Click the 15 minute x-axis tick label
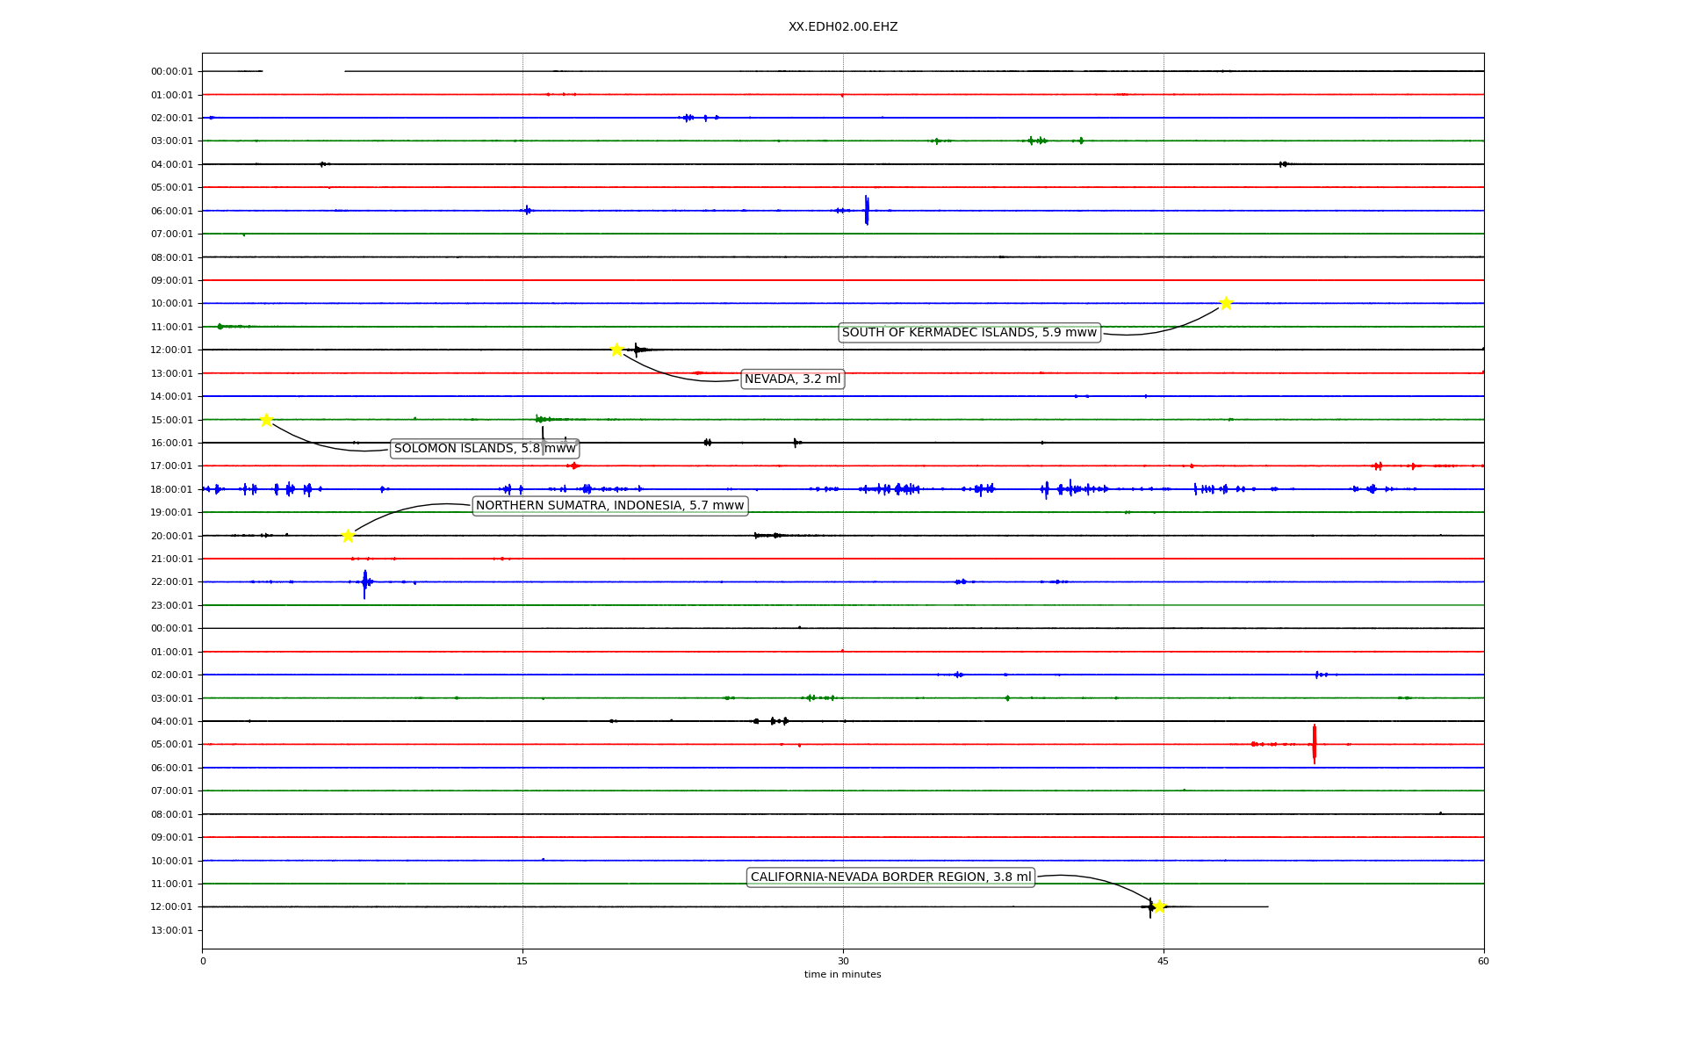Viewport: 1686px width, 1054px height. pyautogui.click(x=522, y=961)
